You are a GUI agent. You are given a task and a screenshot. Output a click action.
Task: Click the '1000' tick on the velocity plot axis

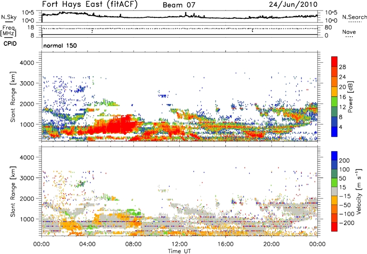point(27,219)
